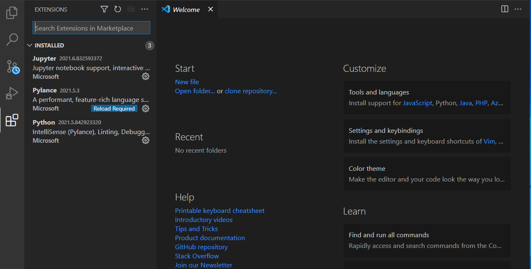Open the Python extension manage gear
The image size is (531, 269).
(x=146, y=140)
